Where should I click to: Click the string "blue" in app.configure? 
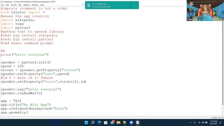coord(59,108)
